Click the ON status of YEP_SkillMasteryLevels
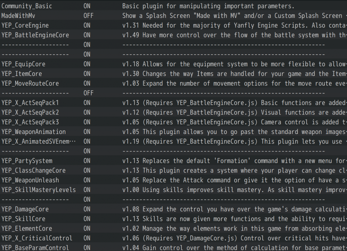The width and height of the screenshot is (347, 251). point(87,190)
